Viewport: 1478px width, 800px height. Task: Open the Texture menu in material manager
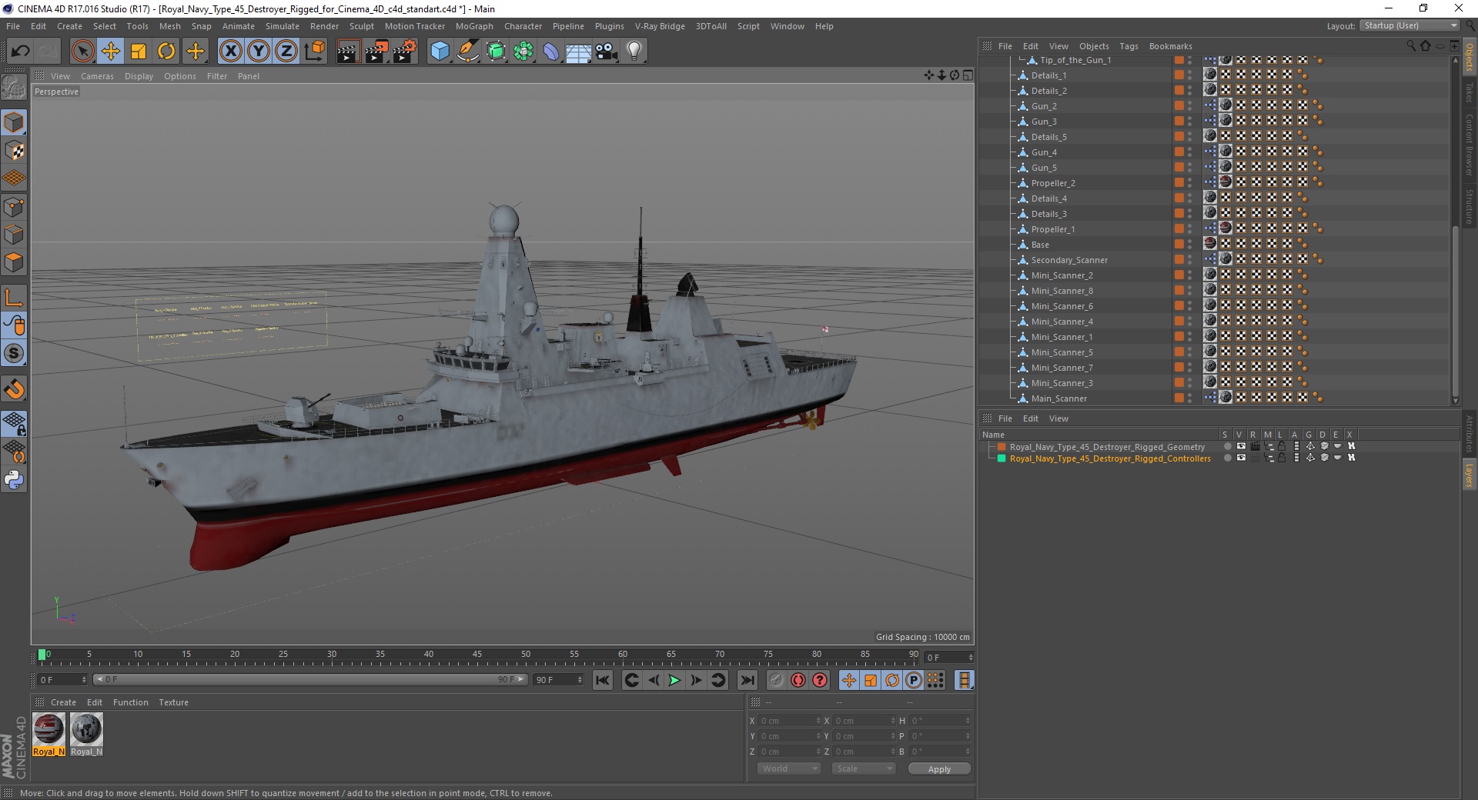tap(173, 702)
